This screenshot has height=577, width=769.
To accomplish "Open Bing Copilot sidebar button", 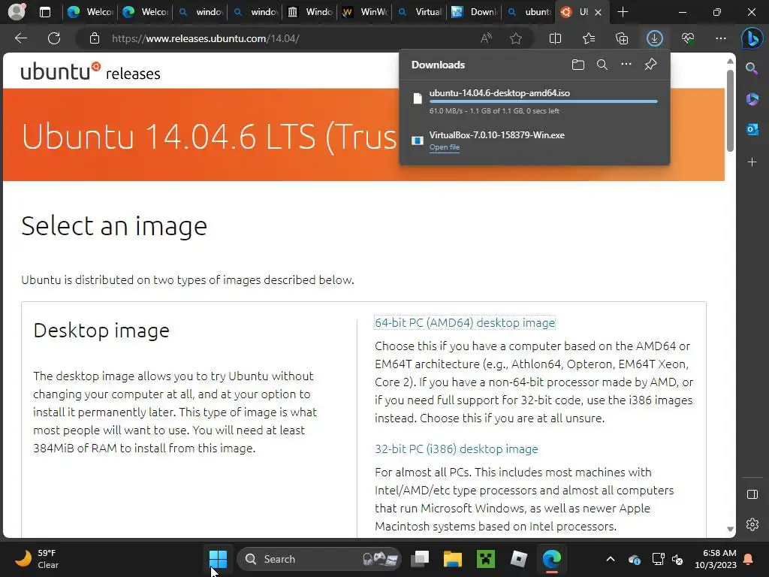I will pos(752,38).
